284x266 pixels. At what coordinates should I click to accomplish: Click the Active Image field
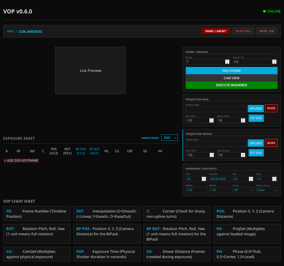(216, 109)
